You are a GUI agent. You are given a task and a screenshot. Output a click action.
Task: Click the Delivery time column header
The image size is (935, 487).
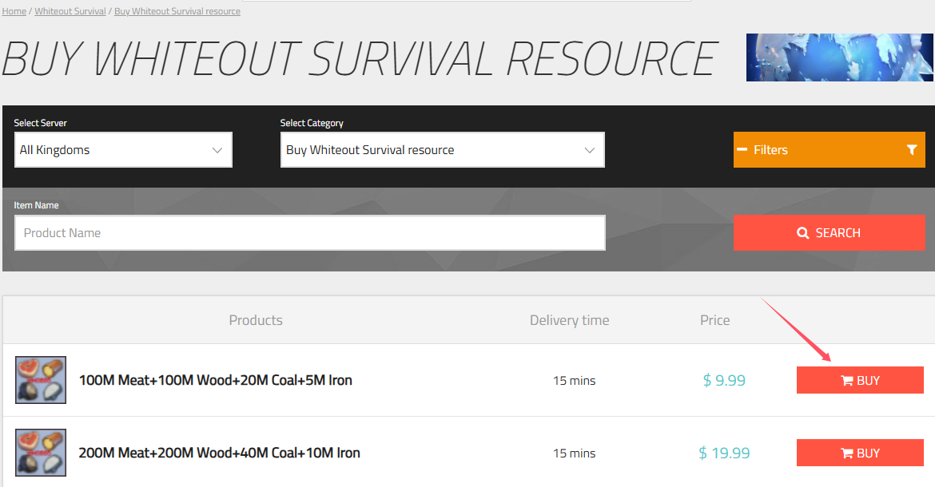(x=570, y=320)
